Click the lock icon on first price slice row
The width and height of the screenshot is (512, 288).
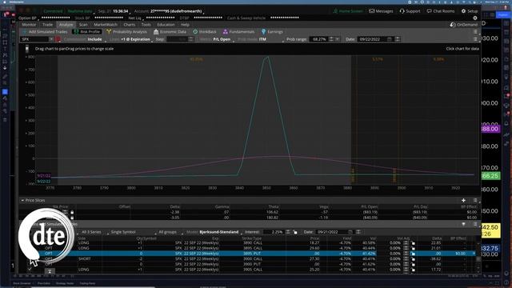pos(72,212)
